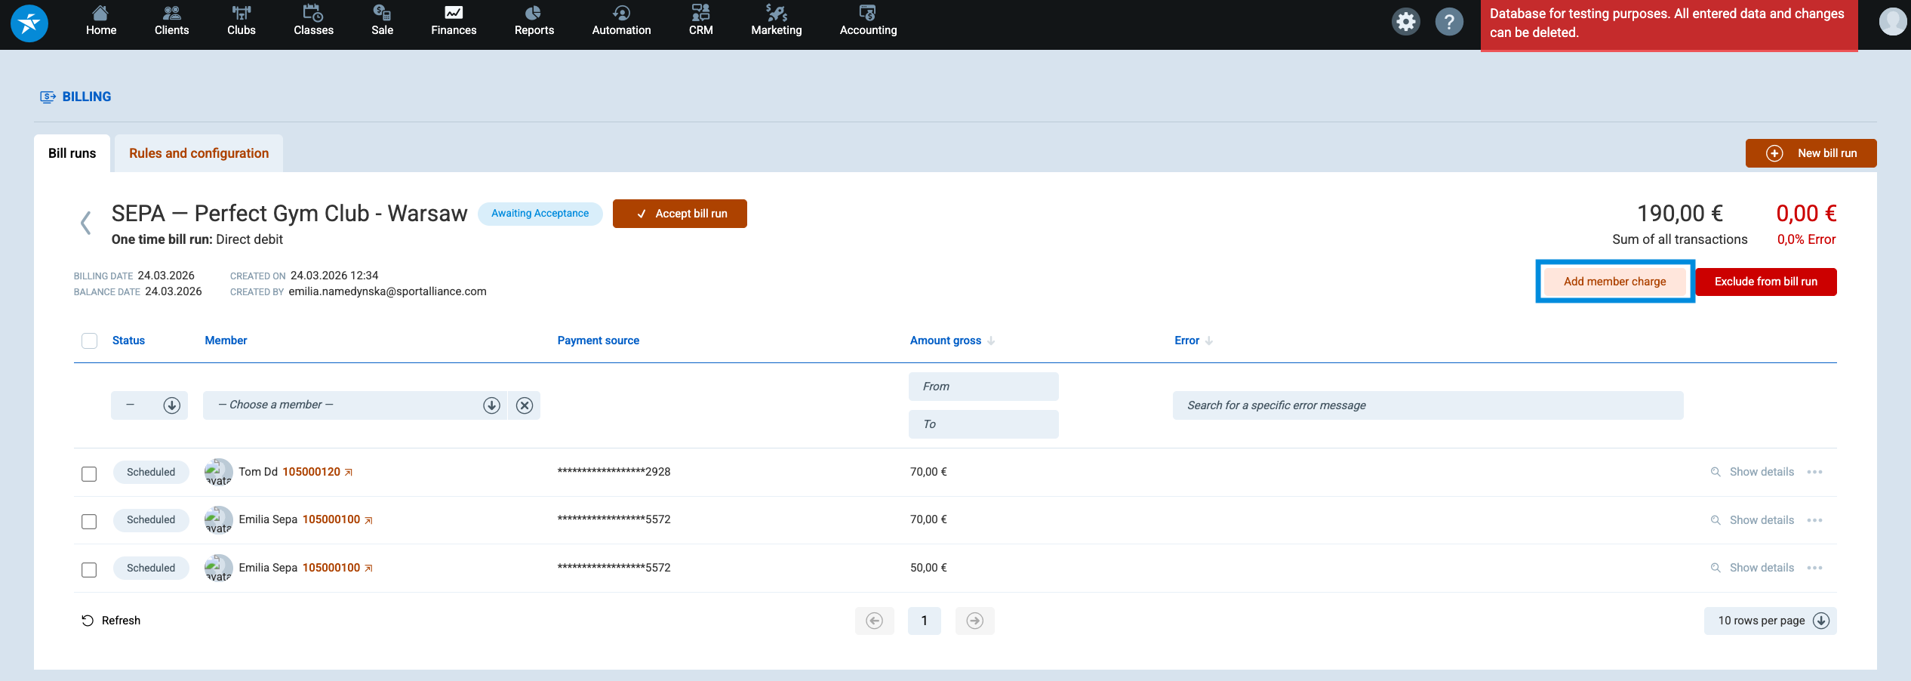Check the checkbox for the 50,00 € row
Image resolution: width=1911 pixels, height=681 pixels.
tap(89, 569)
